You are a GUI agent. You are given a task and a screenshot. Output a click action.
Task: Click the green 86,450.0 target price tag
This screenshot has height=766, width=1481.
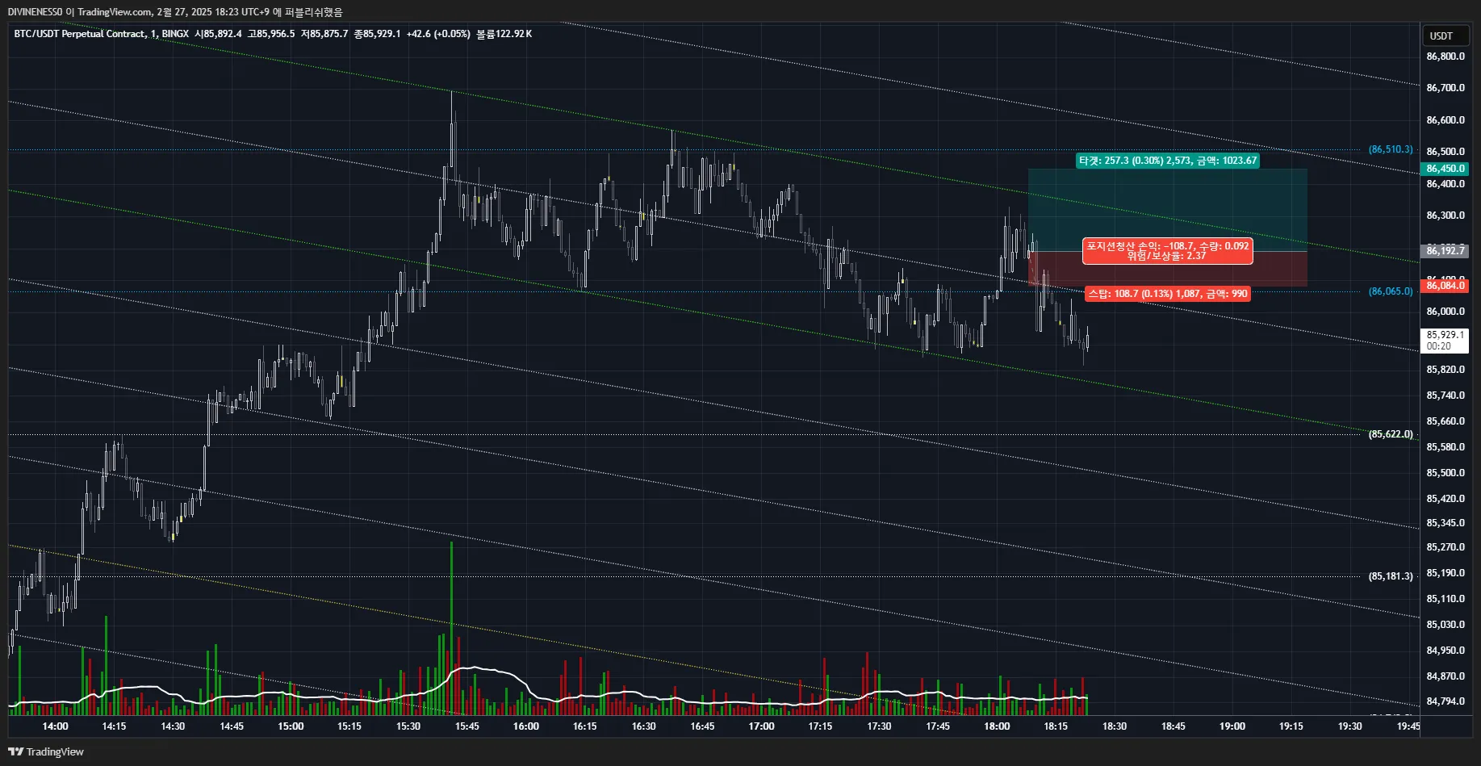[x=1444, y=169]
